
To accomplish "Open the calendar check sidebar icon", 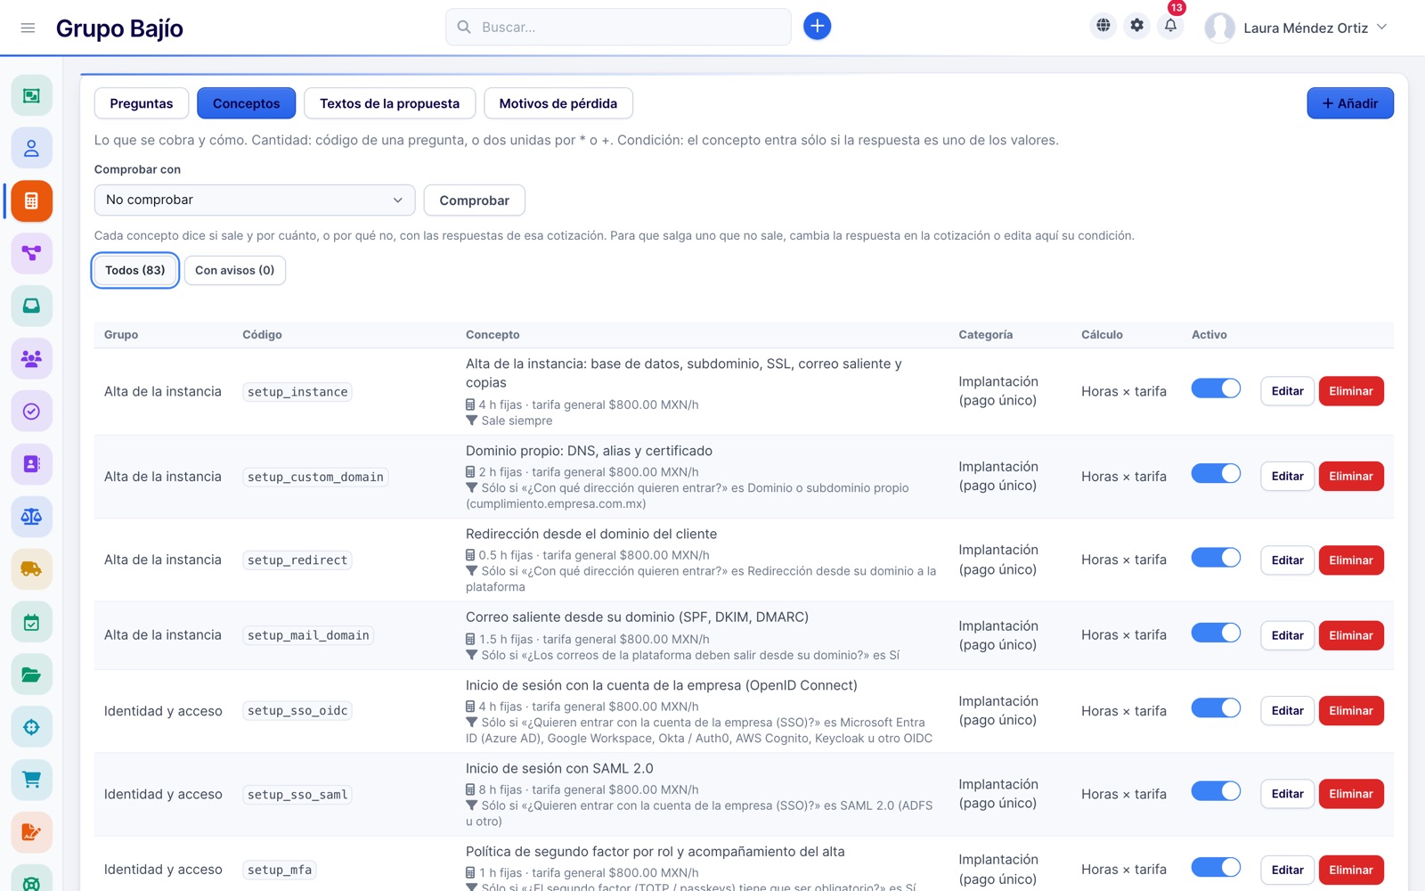I will (31, 622).
